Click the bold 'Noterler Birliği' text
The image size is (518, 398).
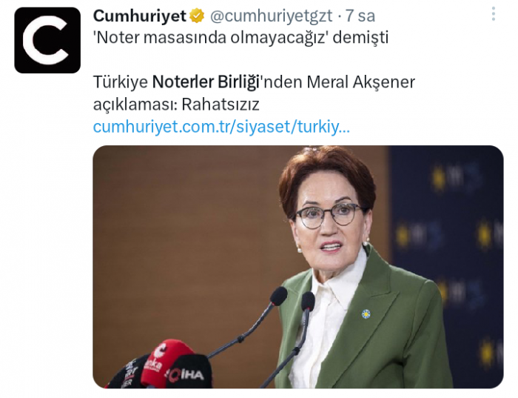tap(206, 82)
